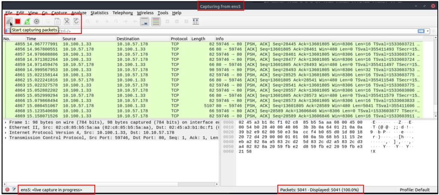This screenshot has height=195, width=439.
Task: Apply display filter with blue arrow button
Action: (x=421, y=31)
